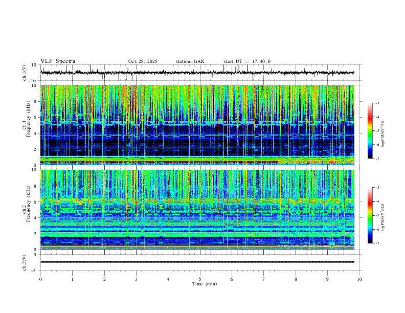Click the "-10" tick on ch.1(V) axis
This screenshot has height=313, width=405.
33,81
